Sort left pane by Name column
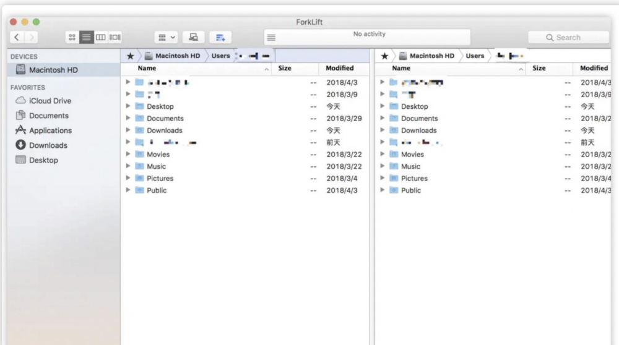This screenshot has height=345, width=619. click(196, 68)
